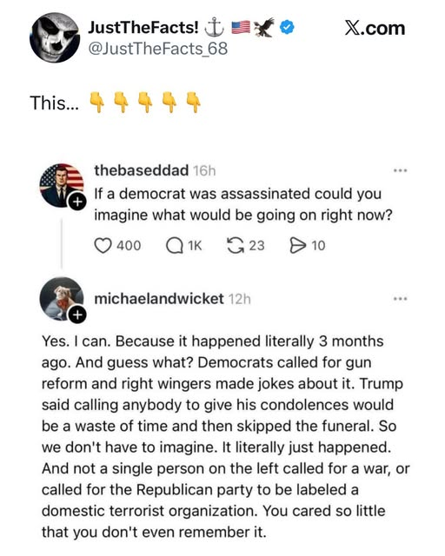
Task: Open replies via the comment bubble icon
Action: (x=174, y=245)
